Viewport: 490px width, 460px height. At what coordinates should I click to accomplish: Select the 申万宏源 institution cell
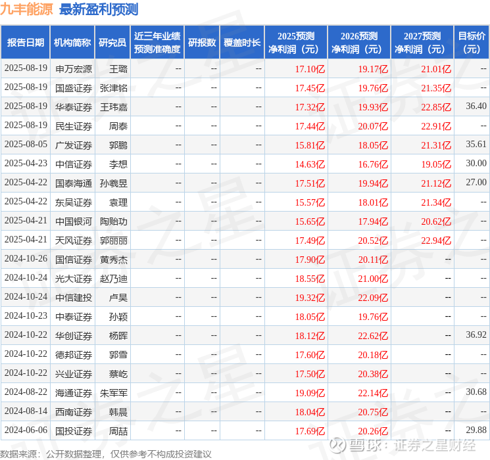[x=74, y=69]
